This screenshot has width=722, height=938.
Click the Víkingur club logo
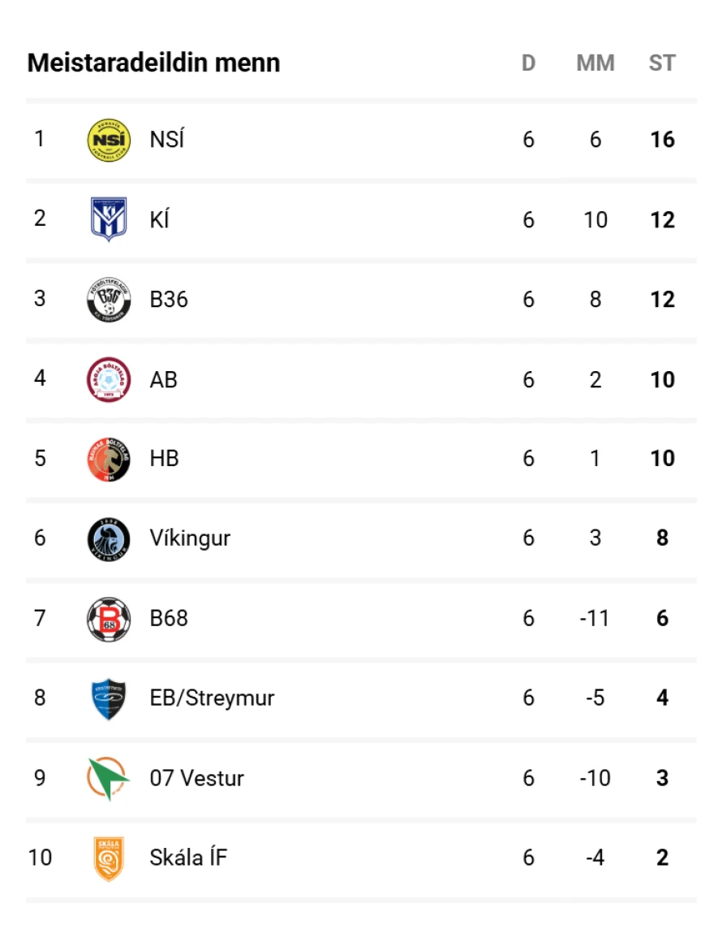tap(108, 538)
